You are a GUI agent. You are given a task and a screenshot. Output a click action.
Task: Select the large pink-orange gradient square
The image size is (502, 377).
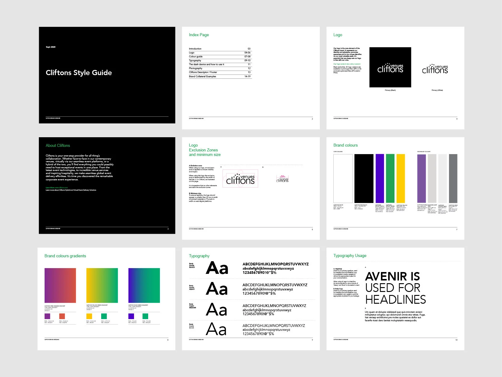tap(60, 285)
